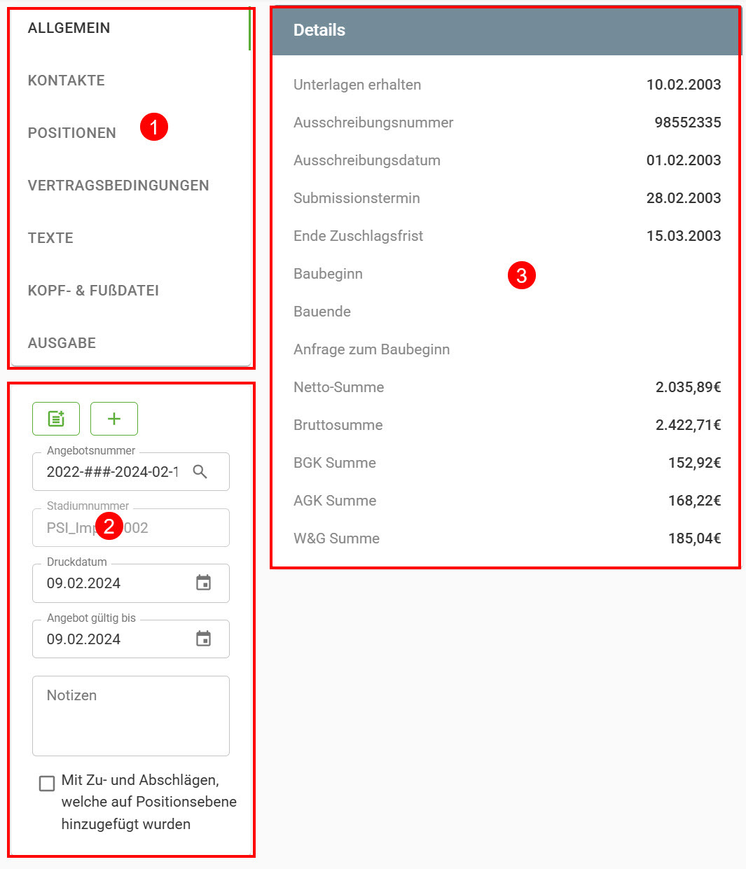This screenshot has width=746, height=869.
Task: Click the Details panel header
Action: [x=506, y=31]
